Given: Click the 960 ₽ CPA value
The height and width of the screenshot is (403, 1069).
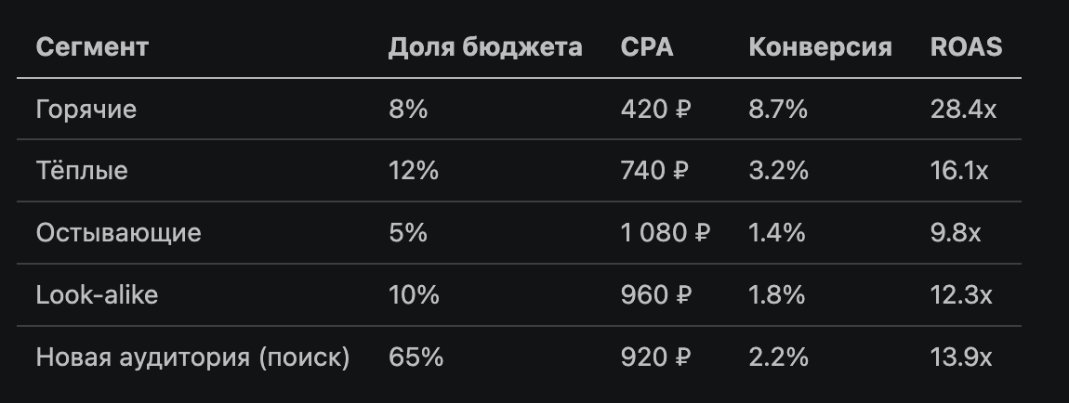Looking at the screenshot, I should (656, 295).
